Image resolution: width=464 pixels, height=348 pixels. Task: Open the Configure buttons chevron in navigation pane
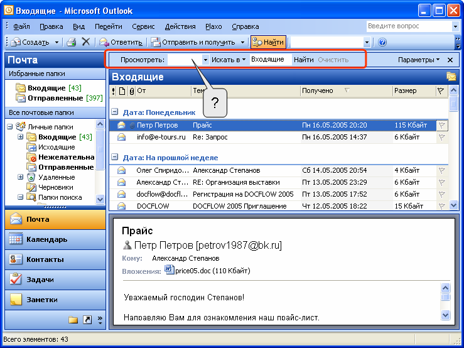[100, 320]
